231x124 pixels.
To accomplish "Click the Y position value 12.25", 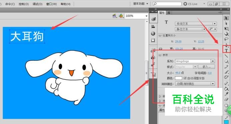I will [x=201, y=41].
